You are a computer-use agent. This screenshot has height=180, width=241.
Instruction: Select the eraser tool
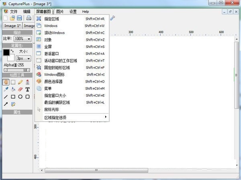coord(20,89)
